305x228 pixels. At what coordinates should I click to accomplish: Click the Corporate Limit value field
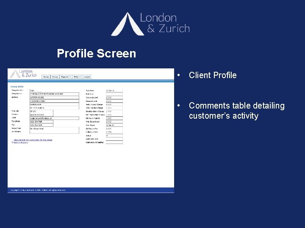point(114,98)
